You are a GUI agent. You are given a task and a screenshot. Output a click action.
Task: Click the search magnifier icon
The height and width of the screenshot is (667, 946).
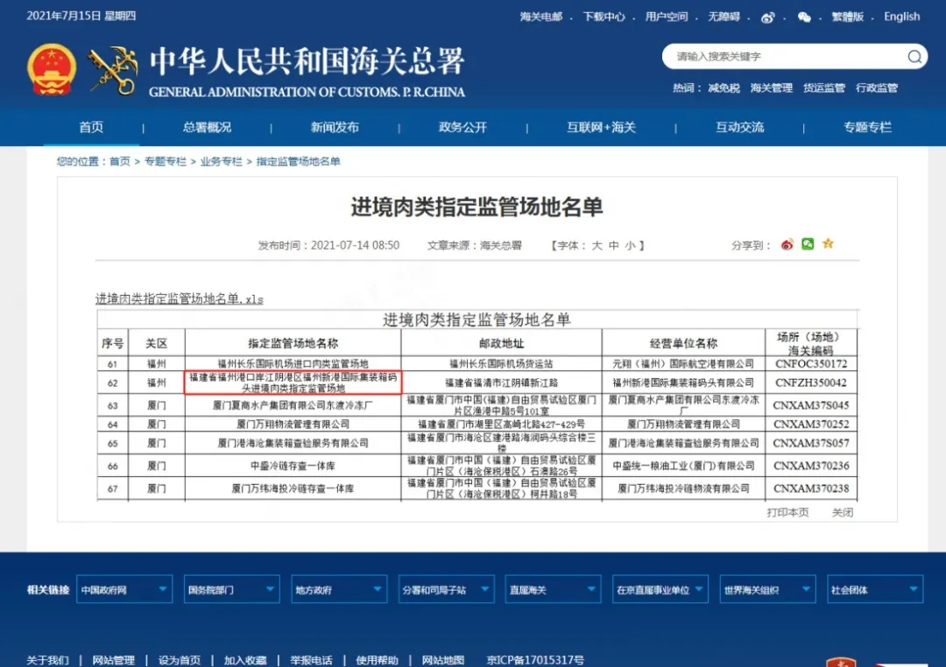(914, 57)
